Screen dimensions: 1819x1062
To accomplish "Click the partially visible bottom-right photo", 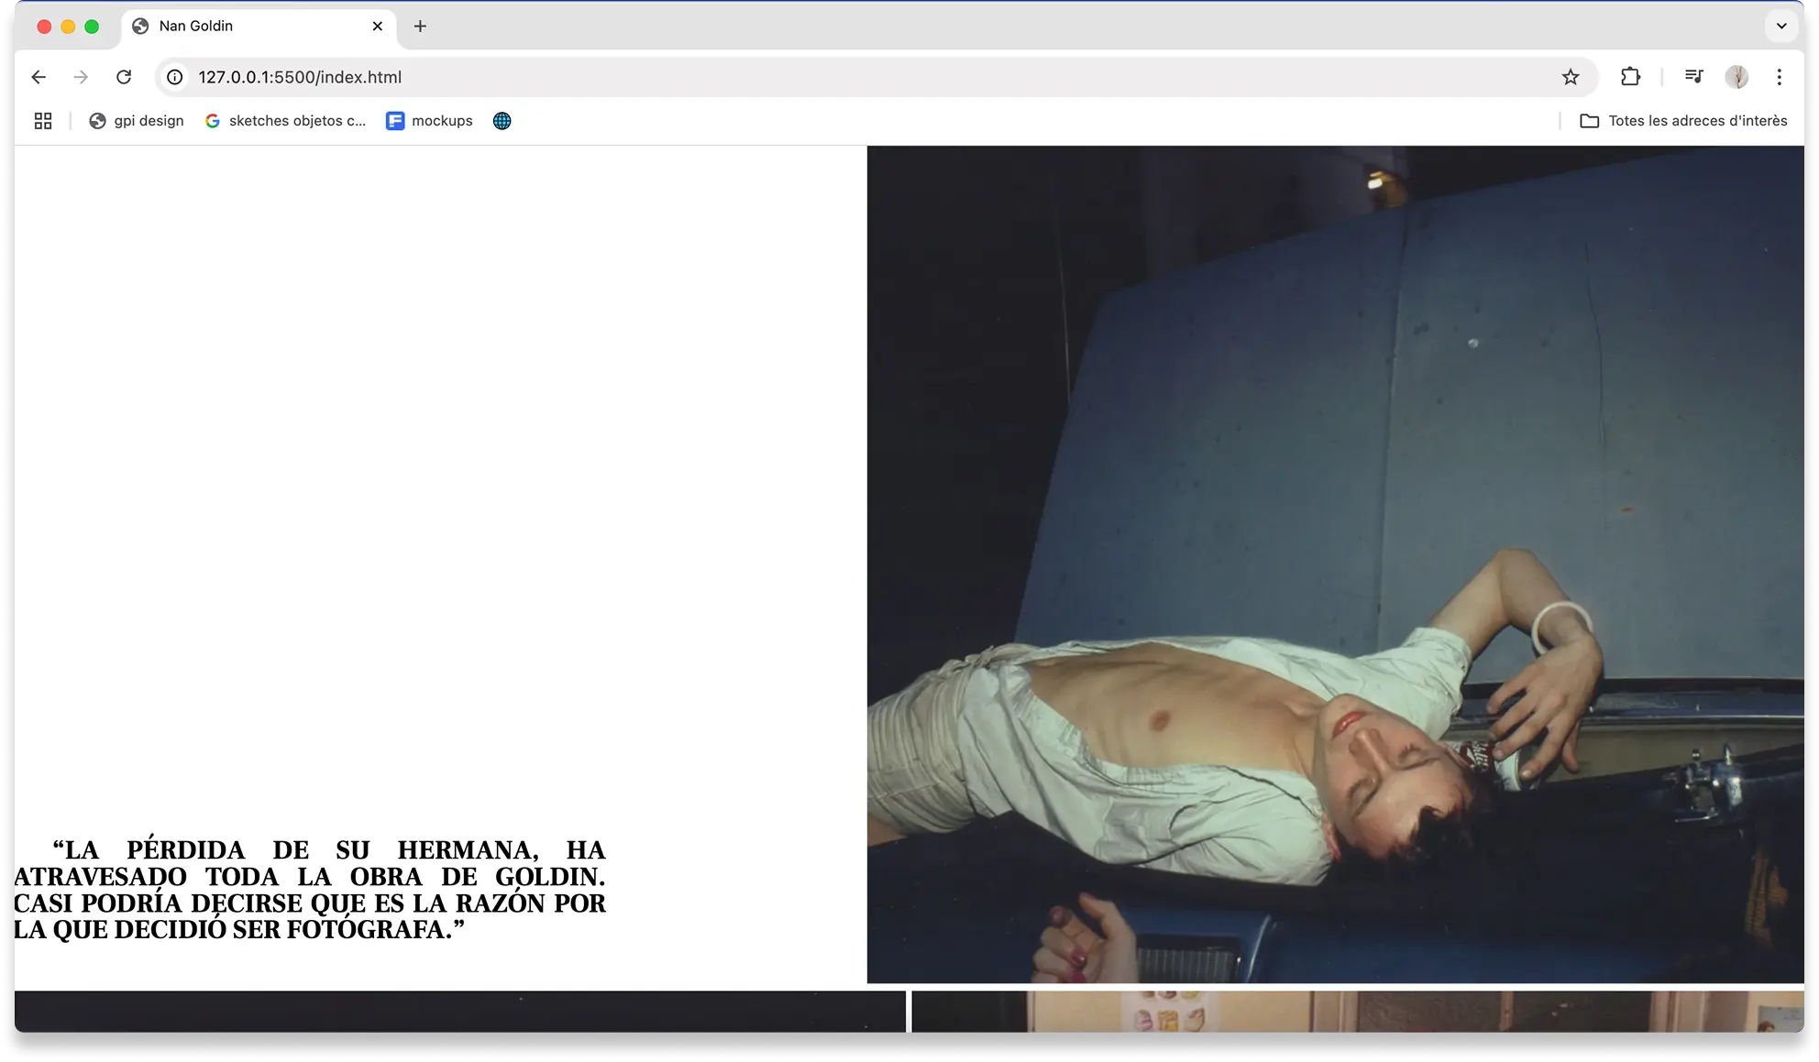I will click(x=1358, y=1012).
